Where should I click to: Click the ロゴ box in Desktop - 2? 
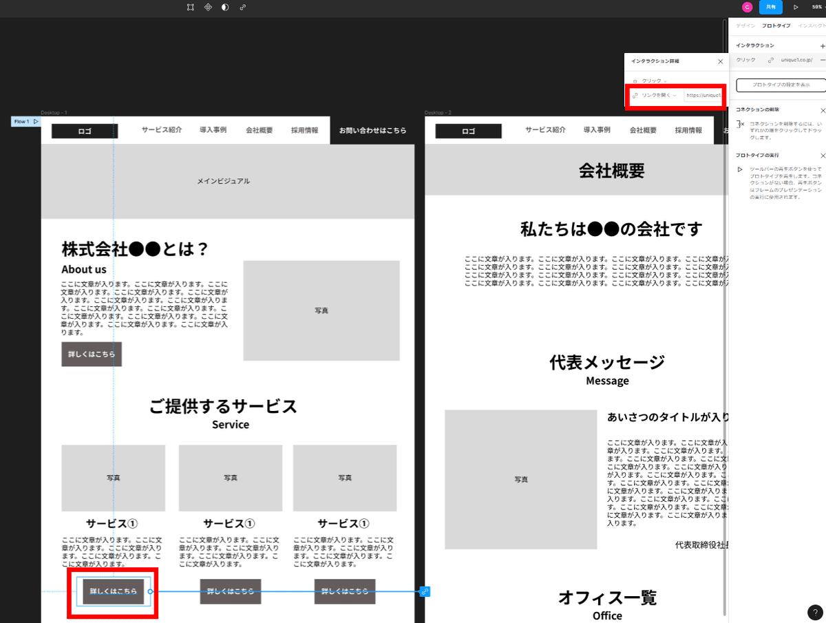pos(468,131)
